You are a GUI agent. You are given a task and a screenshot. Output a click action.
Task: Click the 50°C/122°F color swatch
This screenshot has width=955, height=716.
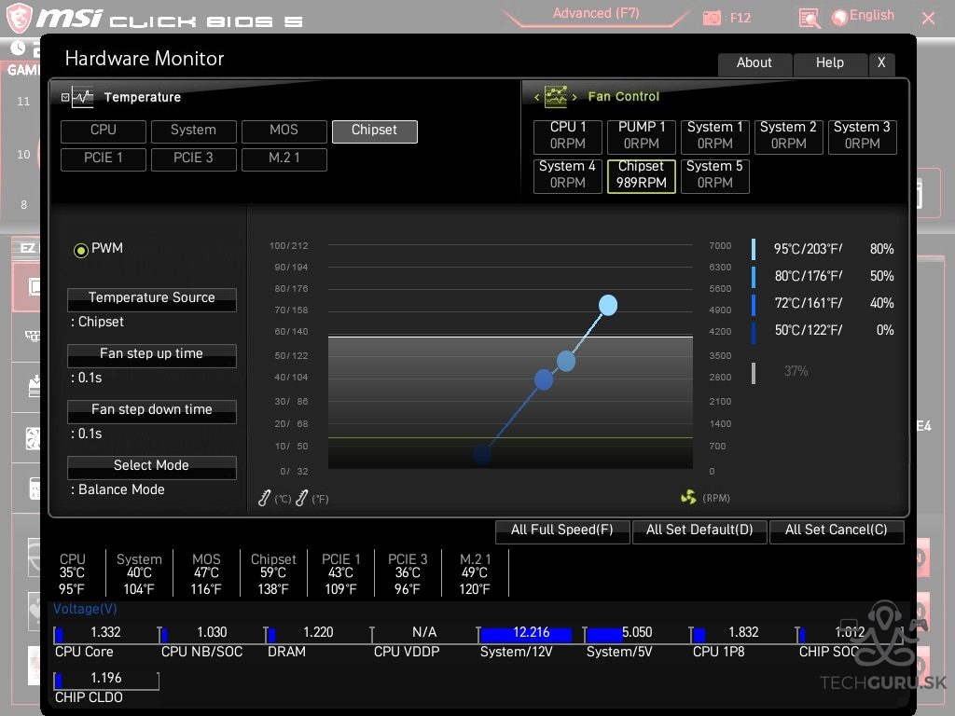754,333
